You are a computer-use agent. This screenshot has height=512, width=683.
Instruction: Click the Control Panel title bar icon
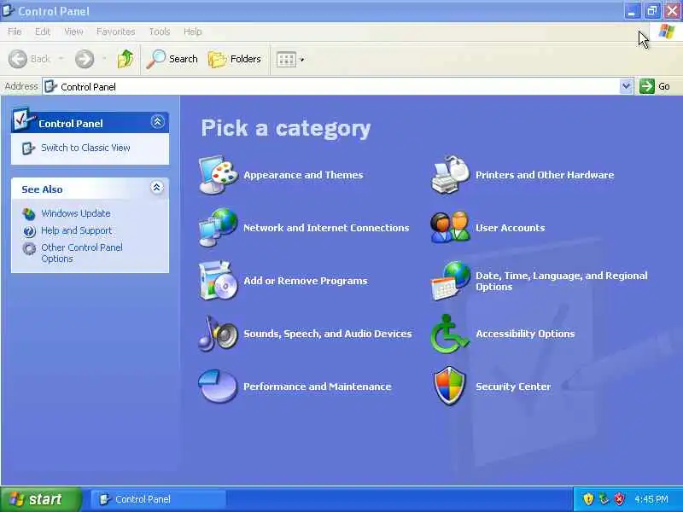[8, 10]
